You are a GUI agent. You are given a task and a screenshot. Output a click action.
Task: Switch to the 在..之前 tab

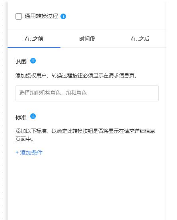point(34,39)
